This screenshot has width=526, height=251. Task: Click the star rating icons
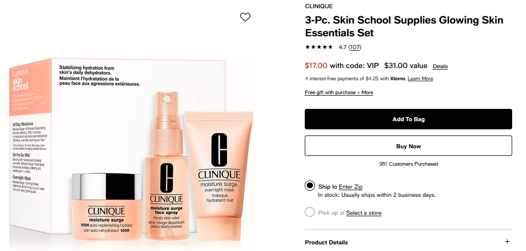click(319, 47)
